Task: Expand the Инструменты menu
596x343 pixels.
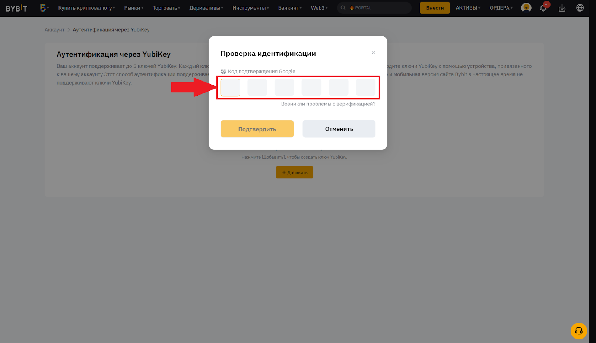Action: tap(251, 8)
